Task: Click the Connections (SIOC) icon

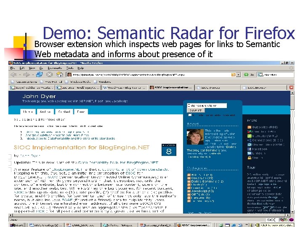Action: (x=249, y=140)
